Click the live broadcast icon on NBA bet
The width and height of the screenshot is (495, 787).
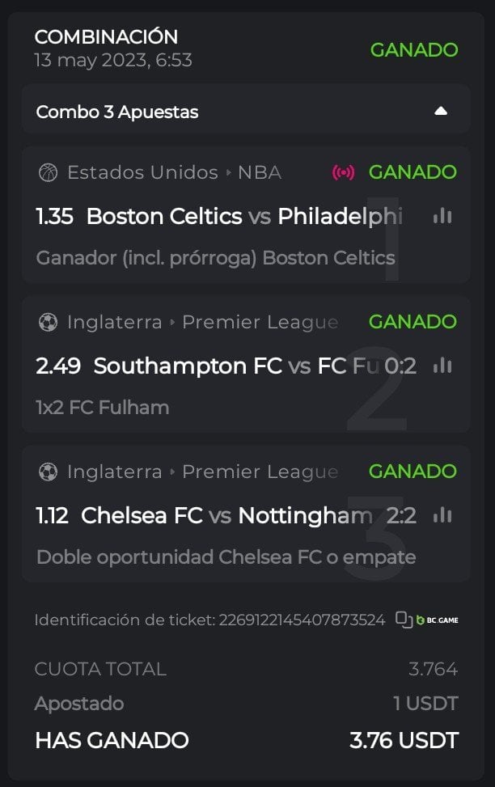point(344,172)
